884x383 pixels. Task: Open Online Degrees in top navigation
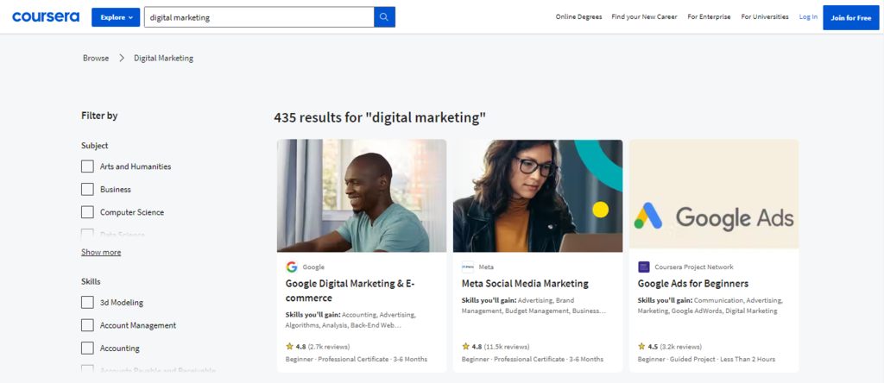tap(578, 17)
